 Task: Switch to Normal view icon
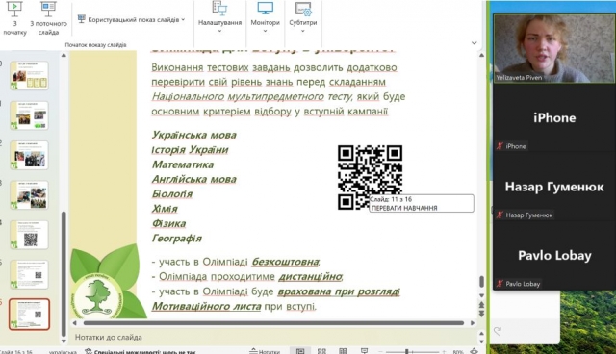[x=300, y=351]
